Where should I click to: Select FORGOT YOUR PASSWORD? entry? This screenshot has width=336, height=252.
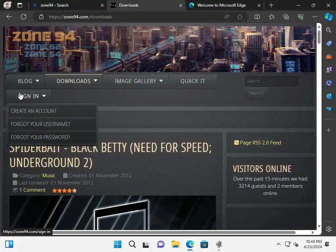click(52, 137)
